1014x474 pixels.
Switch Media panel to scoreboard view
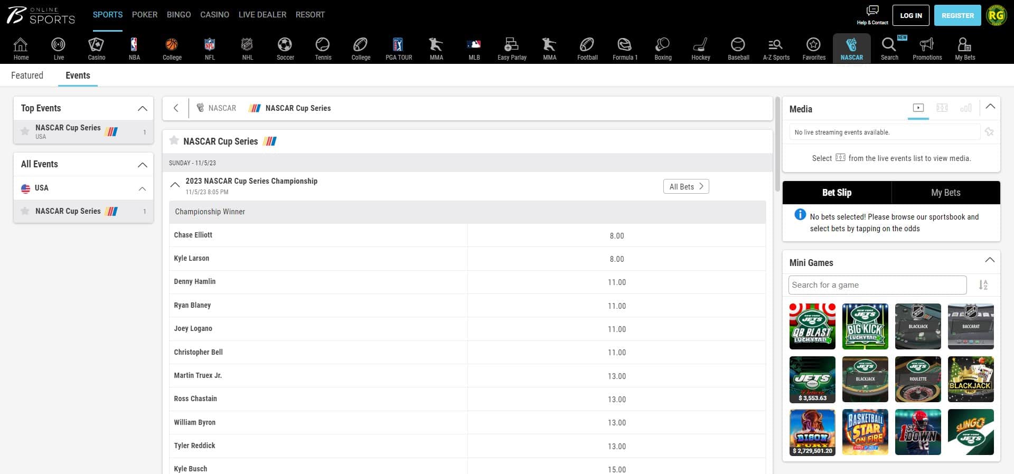(x=942, y=108)
